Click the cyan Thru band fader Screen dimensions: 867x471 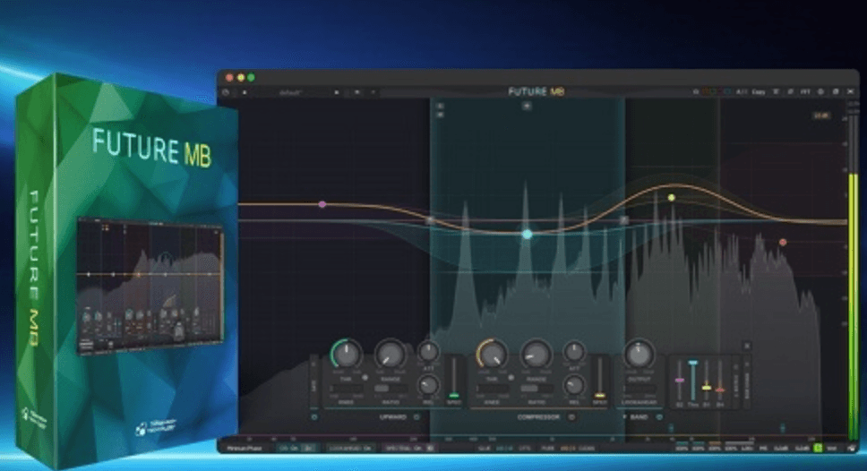coord(693,363)
